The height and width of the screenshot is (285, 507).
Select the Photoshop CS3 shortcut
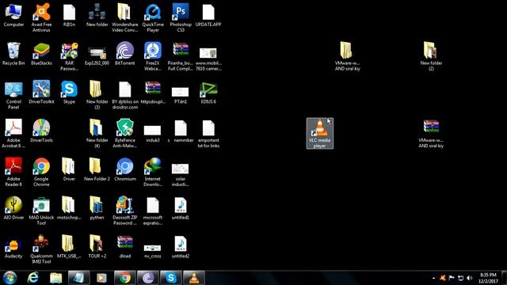click(181, 17)
